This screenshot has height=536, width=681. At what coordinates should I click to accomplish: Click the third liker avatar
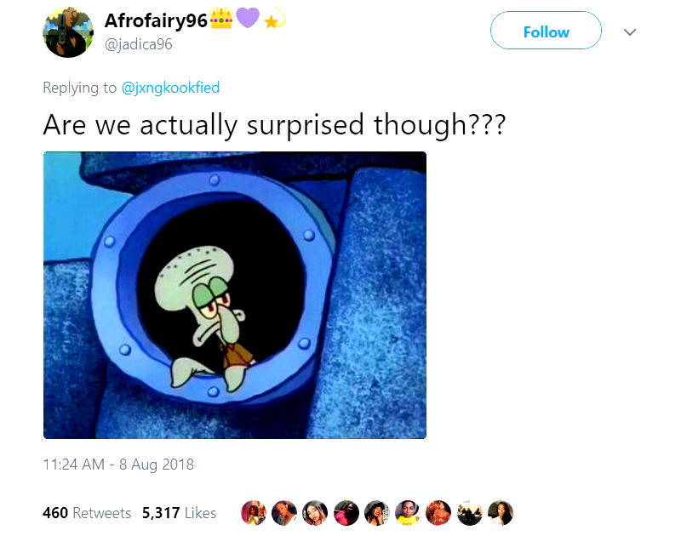315,512
